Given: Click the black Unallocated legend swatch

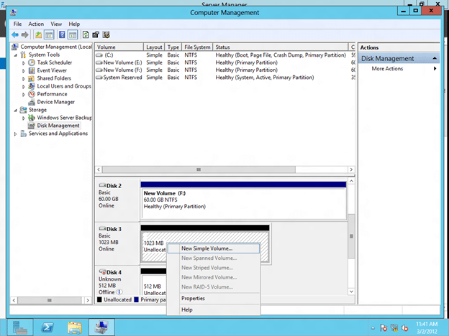Looking at the screenshot, I should click(x=99, y=299).
